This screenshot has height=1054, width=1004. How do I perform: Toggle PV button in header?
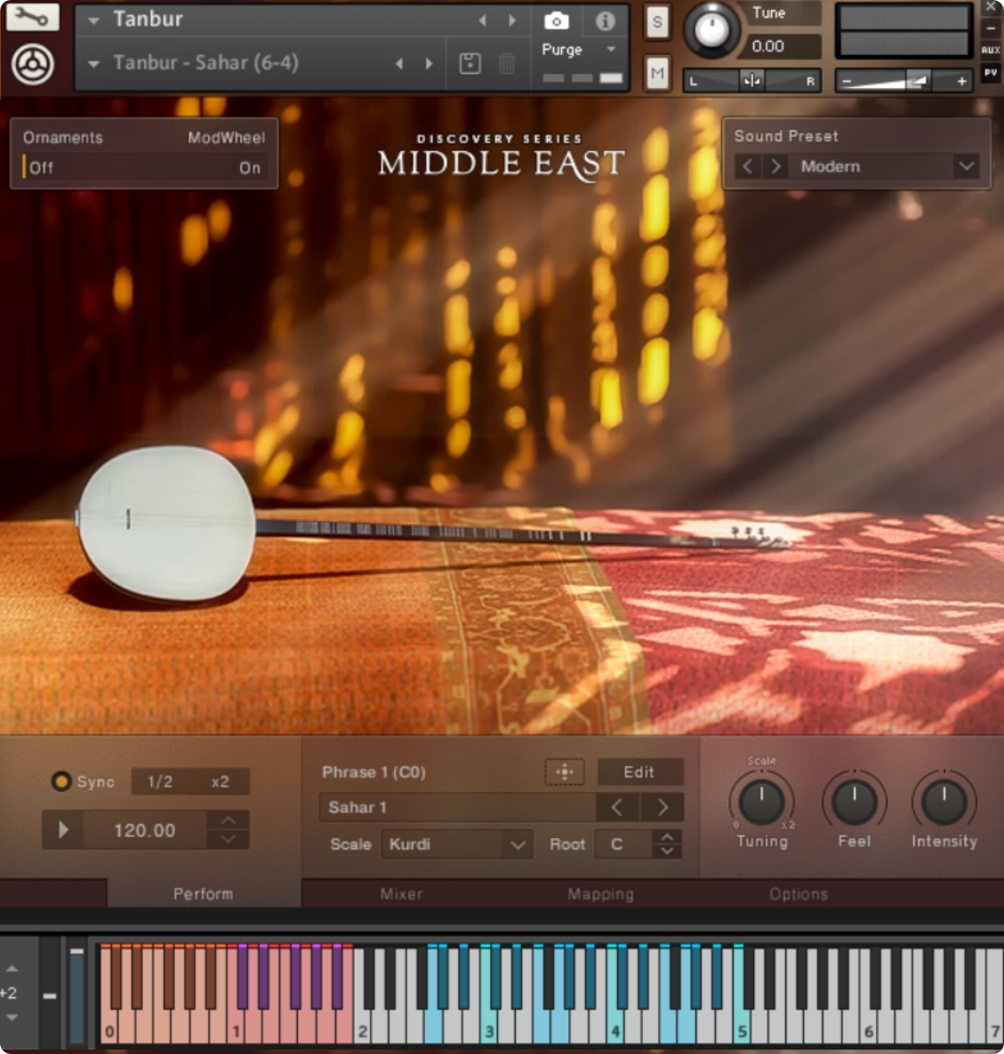991,73
